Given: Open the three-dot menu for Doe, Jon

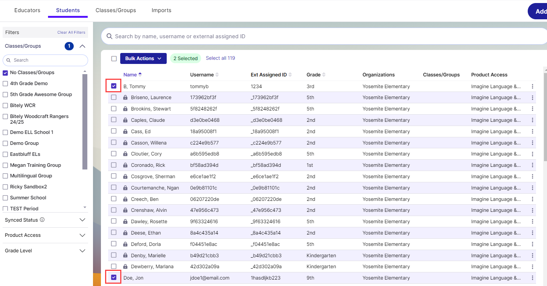Looking at the screenshot, I should point(532,278).
